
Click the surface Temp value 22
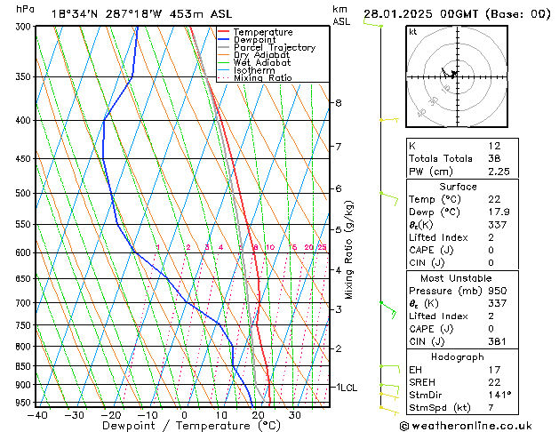tap(494, 199)
